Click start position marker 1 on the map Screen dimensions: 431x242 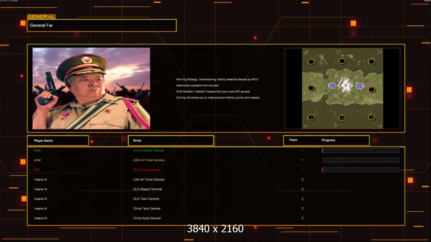click(311, 117)
